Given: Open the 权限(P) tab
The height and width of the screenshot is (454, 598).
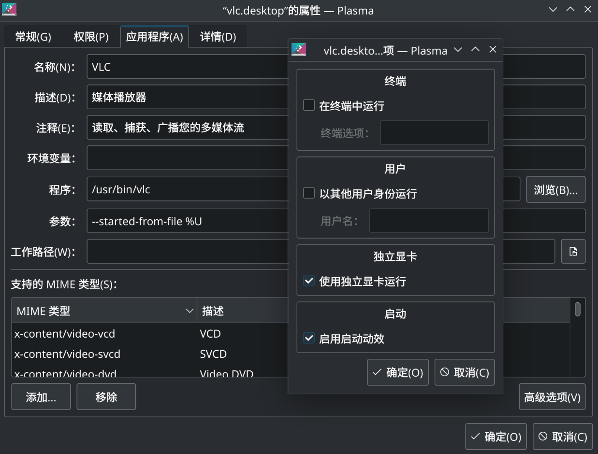Looking at the screenshot, I should click(91, 37).
